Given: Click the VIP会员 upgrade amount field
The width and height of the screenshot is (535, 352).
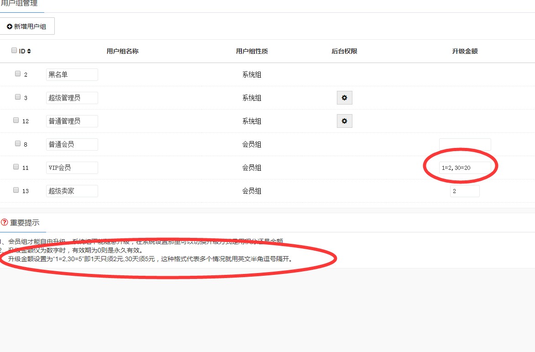Looking at the screenshot, I should tap(465, 168).
